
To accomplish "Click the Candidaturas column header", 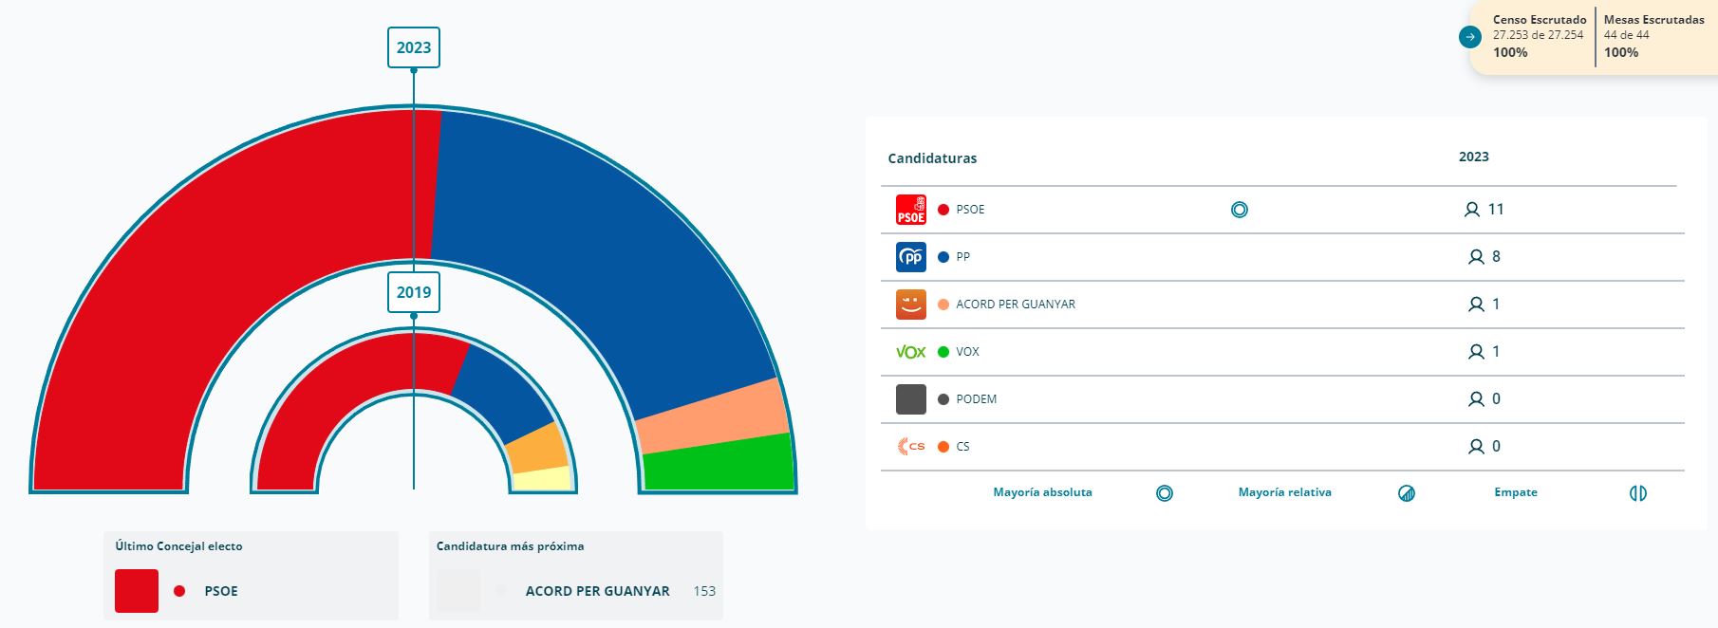I will pyautogui.click(x=932, y=158).
